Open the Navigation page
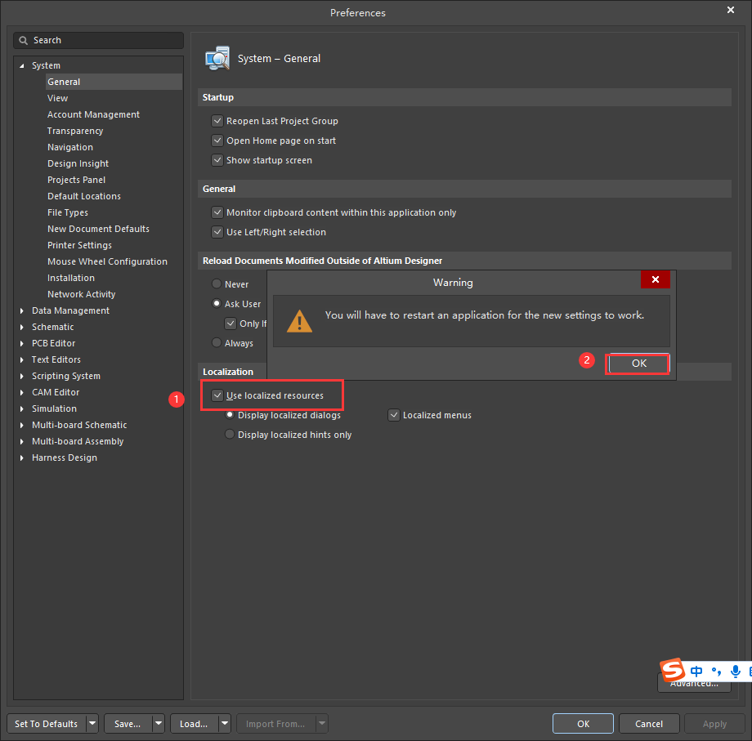 70,147
